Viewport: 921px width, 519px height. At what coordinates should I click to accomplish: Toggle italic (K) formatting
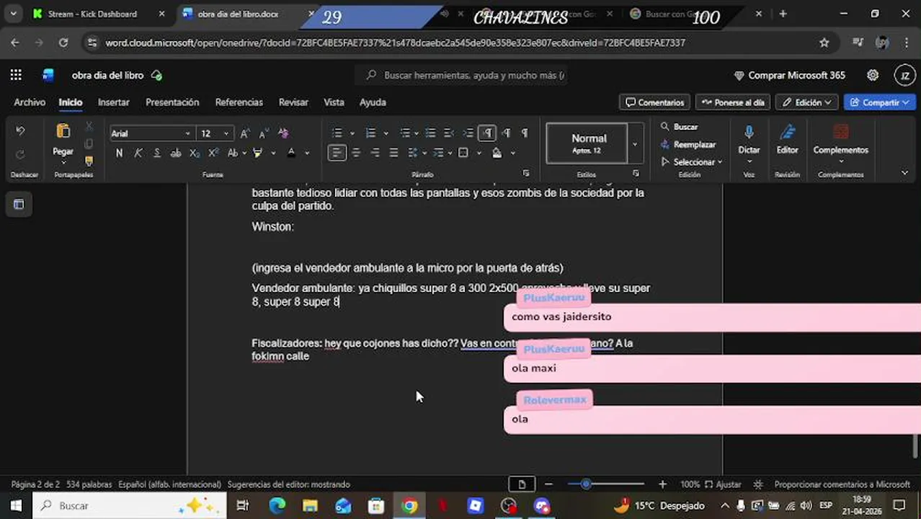(x=138, y=153)
